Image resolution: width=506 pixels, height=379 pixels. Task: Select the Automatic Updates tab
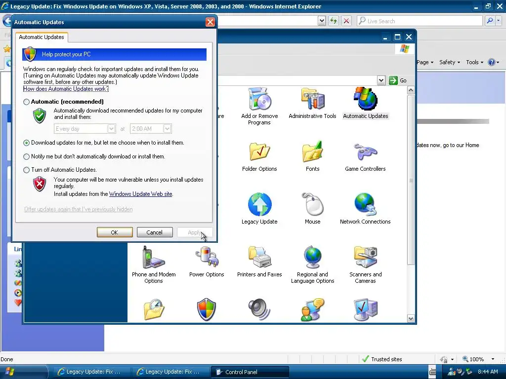tap(42, 37)
